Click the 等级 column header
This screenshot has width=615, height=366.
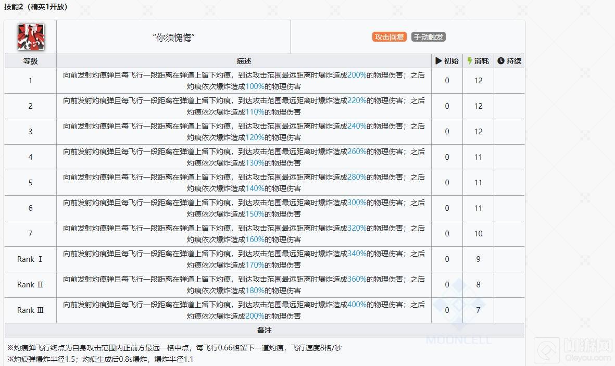pos(30,61)
